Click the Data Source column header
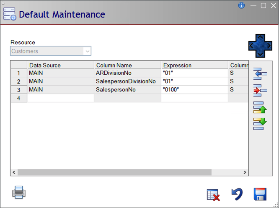Screen dimensions: 279x208 (60, 65)
